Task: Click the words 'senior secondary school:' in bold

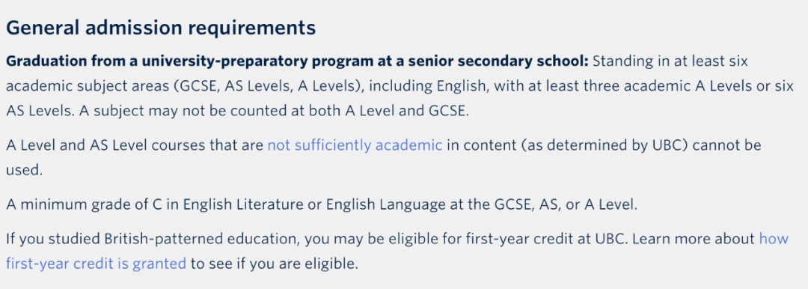Action: pos(501,61)
